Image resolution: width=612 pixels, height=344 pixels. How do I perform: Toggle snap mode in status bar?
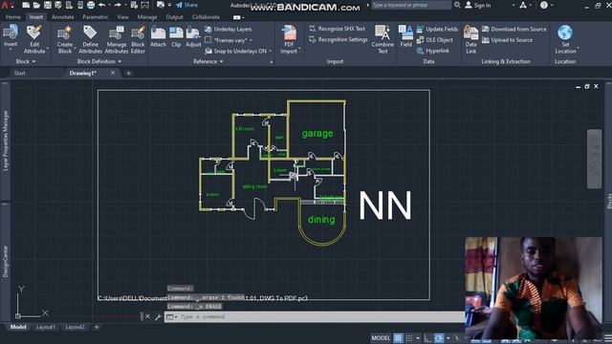408,337
